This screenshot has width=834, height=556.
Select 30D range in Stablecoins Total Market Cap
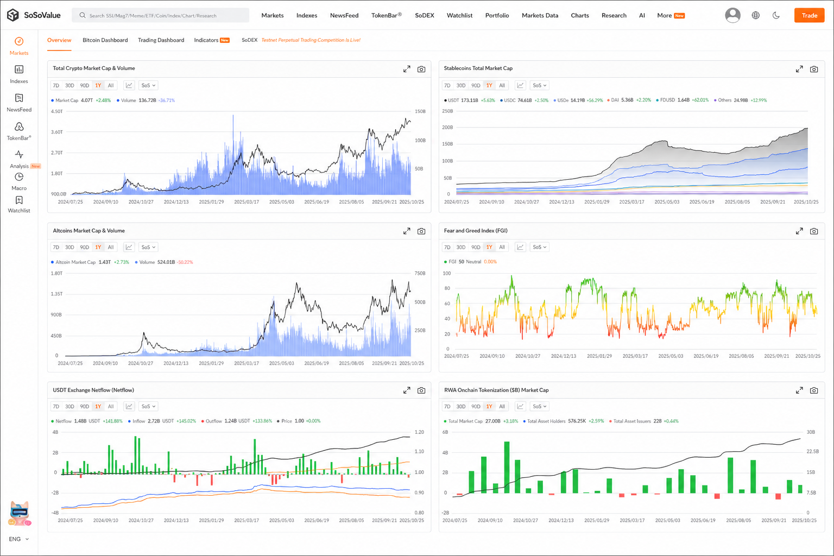[x=461, y=85]
